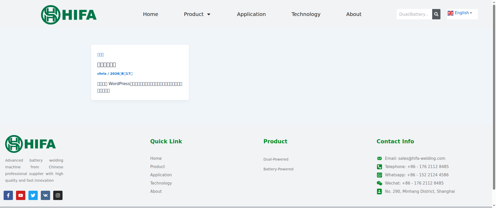Click the address contact-card icon
The width and height of the screenshot is (496, 208).
pyautogui.click(x=379, y=192)
